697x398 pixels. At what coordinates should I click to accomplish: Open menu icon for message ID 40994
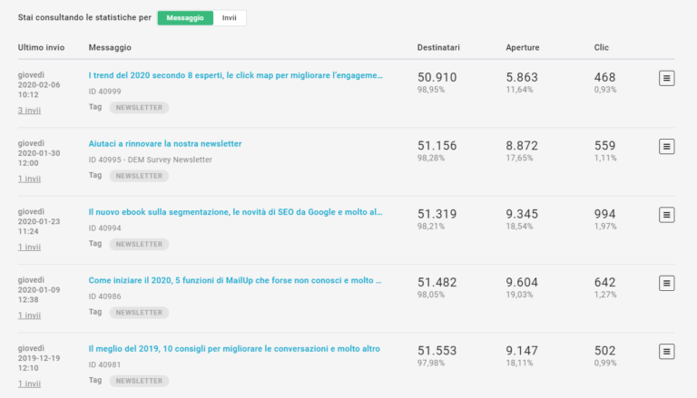pos(666,215)
